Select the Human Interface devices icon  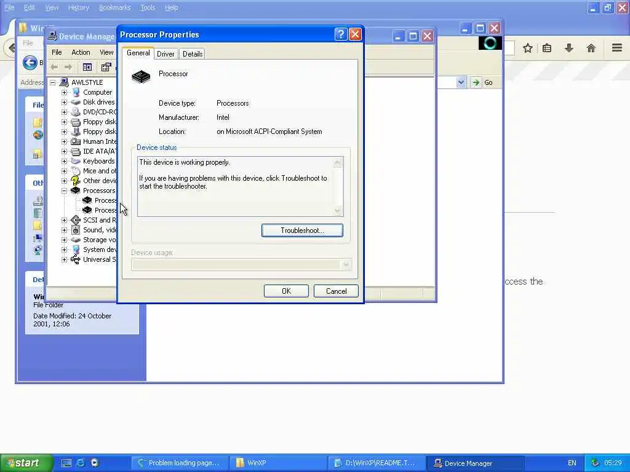click(76, 141)
